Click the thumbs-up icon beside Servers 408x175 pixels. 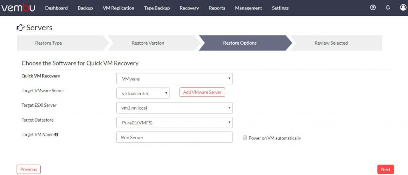coord(21,28)
